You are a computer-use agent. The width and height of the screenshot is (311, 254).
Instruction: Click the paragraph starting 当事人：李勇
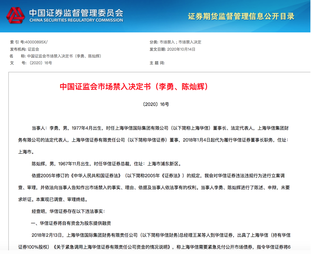(154, 140)
